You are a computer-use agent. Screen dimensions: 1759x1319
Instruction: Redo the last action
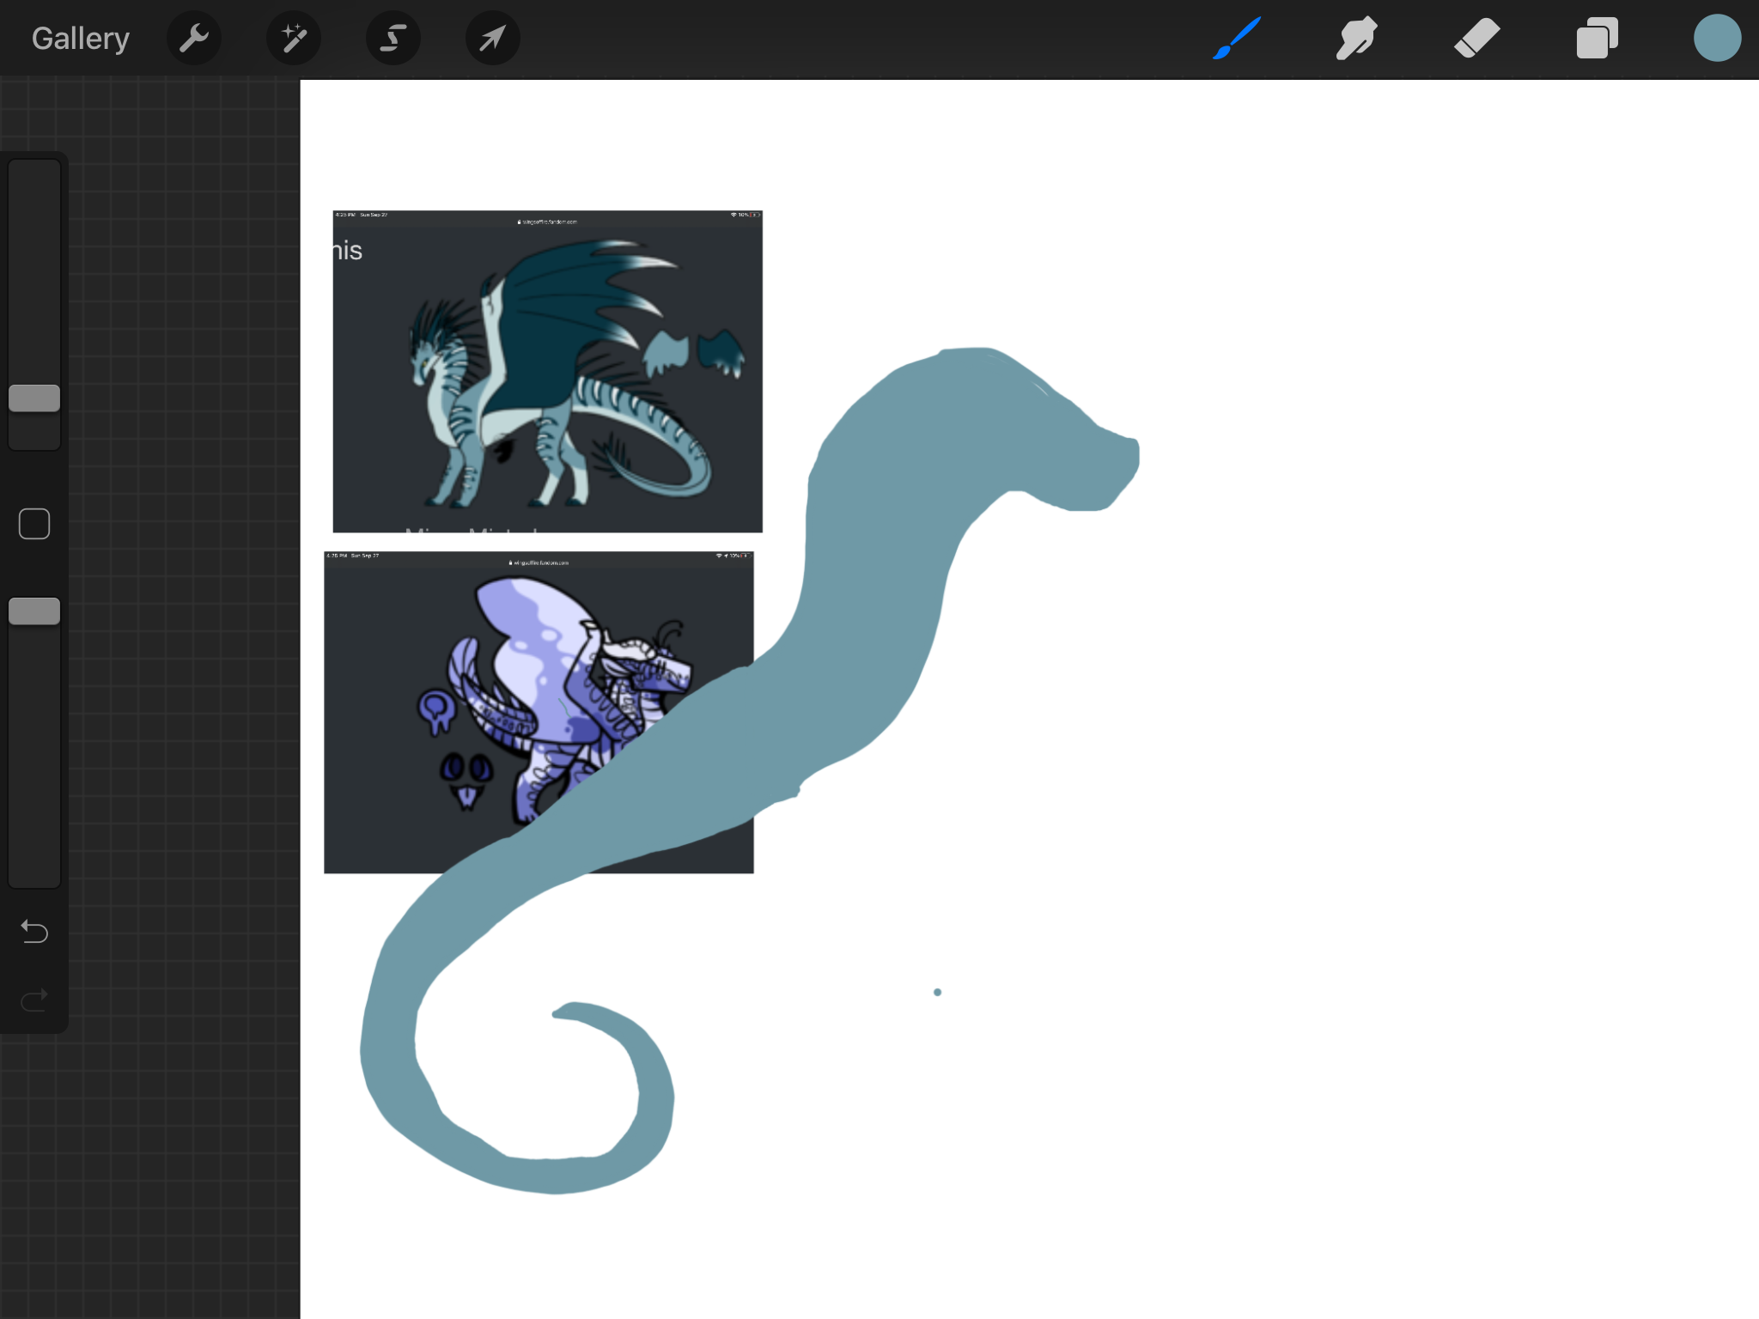[34, 1000]
